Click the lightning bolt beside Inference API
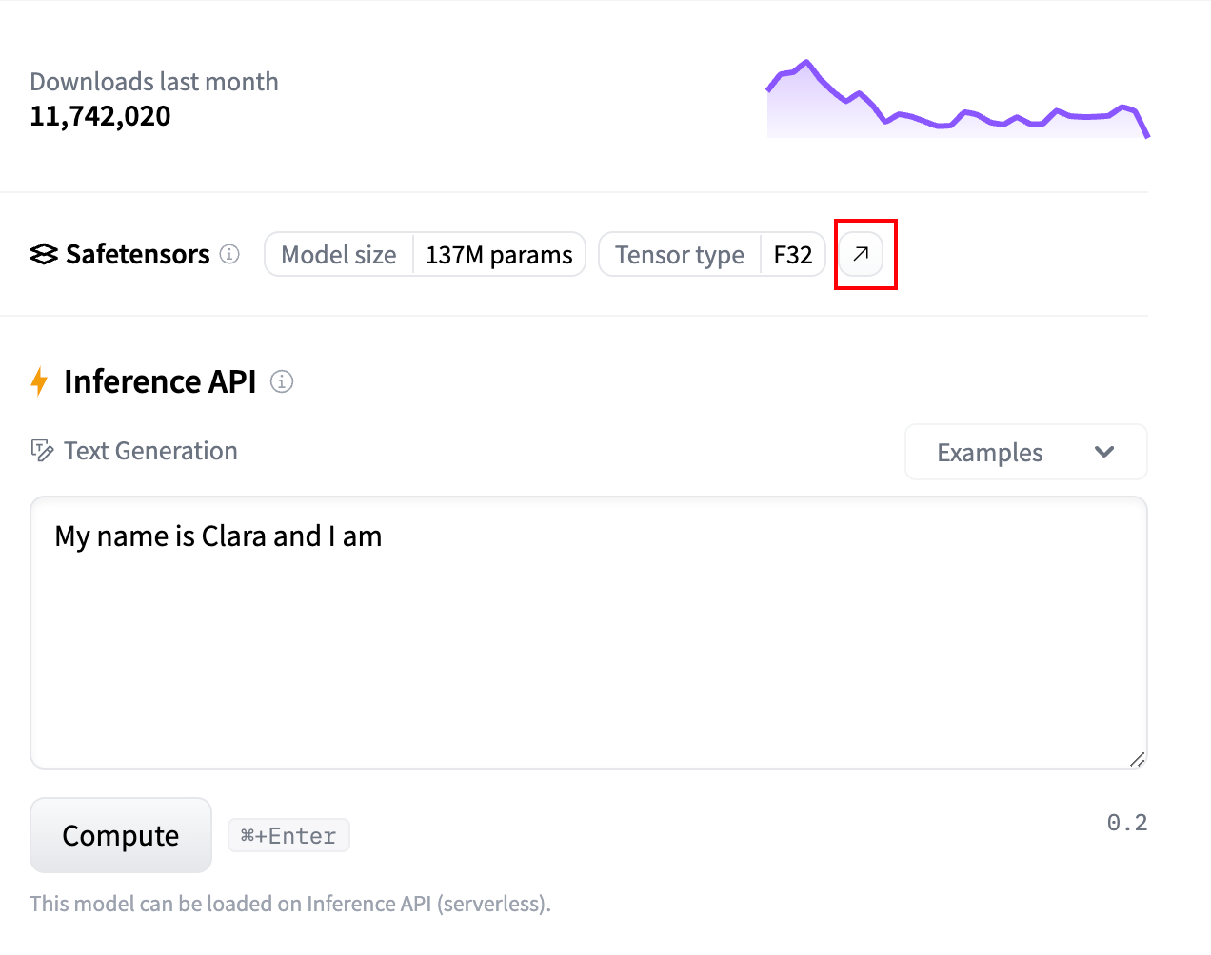Viewport: 1211px width, 955px height. [39, 380]
